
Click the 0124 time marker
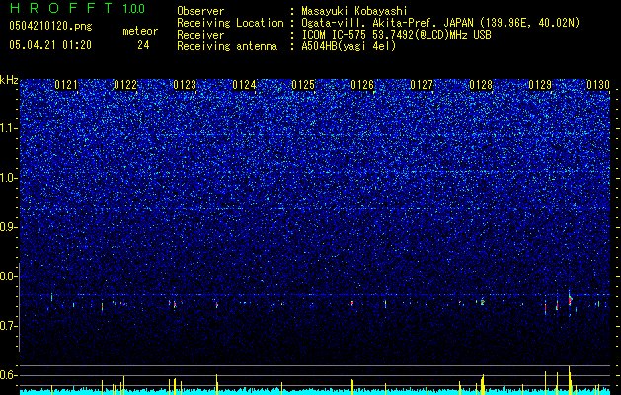coord(244,85)
